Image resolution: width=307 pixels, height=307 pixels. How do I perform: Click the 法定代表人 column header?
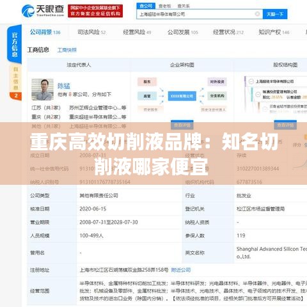(79, 65)
